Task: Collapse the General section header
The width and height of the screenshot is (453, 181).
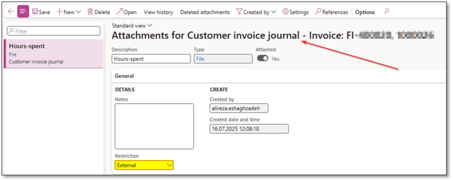Action: [124, 76]
